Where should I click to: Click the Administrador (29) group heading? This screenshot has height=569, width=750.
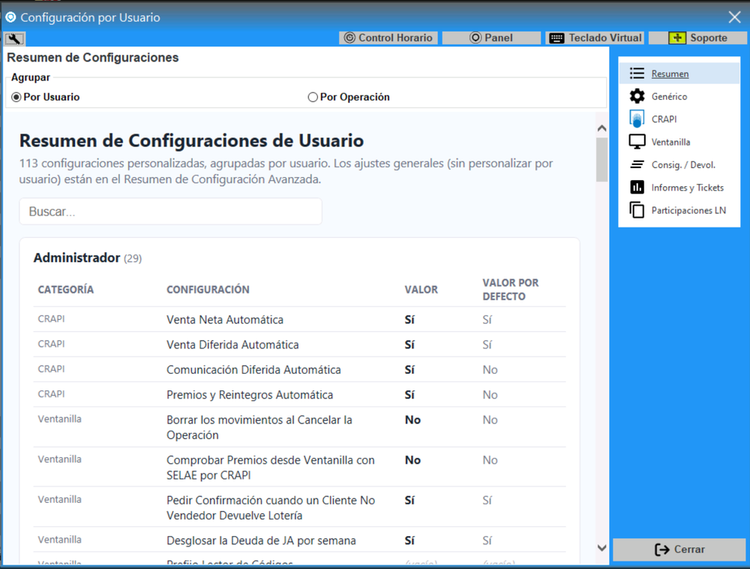pyautogui.click(x=88, y=258)
